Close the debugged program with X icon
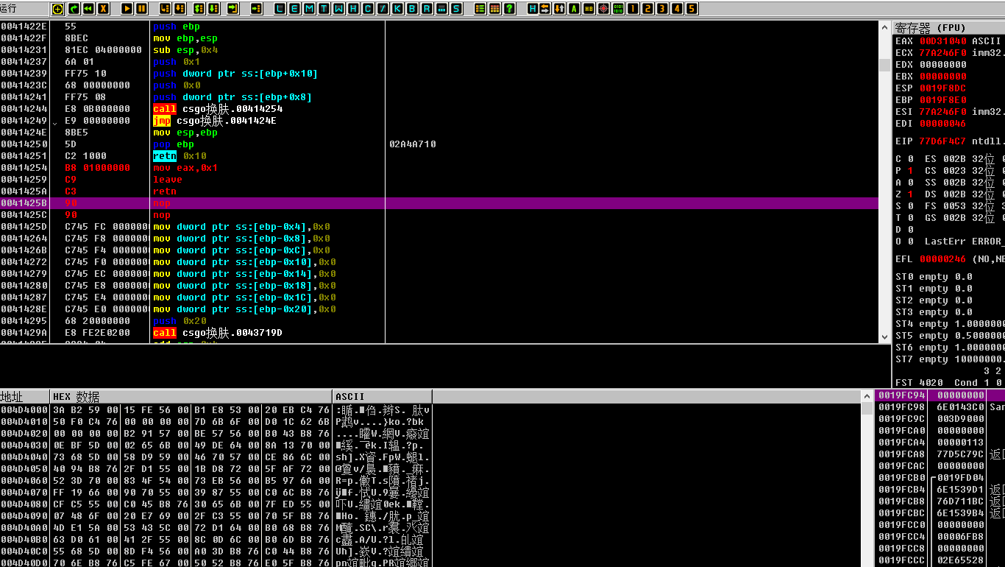 [x=104, y=9]
